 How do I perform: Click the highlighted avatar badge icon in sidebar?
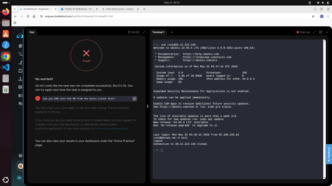(20, 166)
